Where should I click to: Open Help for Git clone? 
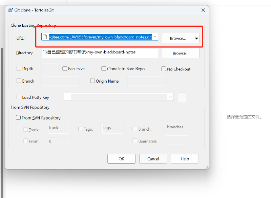185,159
